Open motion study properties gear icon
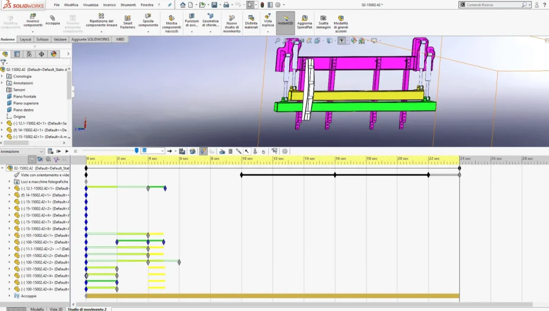The image size is (549, 311). pos(285,151)
